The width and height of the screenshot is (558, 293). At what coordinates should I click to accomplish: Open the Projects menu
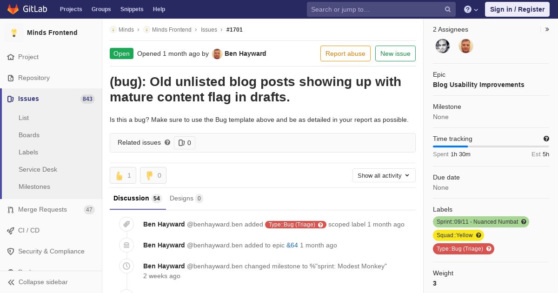[x=71, y=9]
